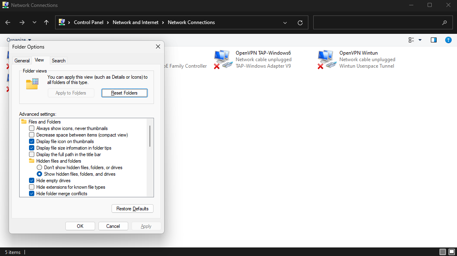This screenshot has height=256, width=457.
Task: Select Don't show hidden files, folders, or drives
Action: 39,167
